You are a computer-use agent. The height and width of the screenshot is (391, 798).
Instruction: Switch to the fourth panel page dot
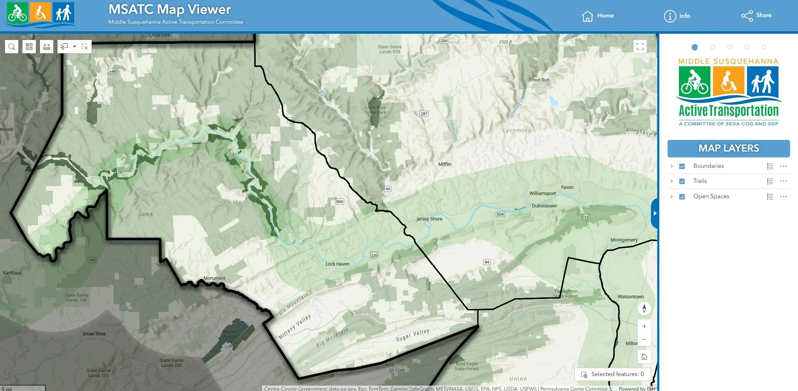click(x=747, y=47)
